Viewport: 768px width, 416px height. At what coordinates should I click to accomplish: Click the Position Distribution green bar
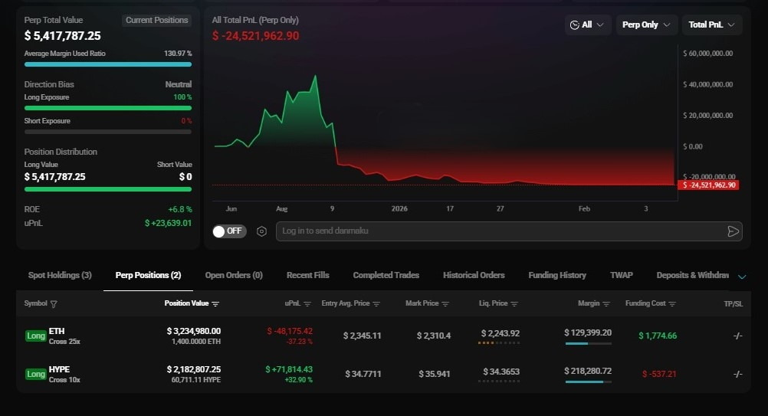[108, 189]
